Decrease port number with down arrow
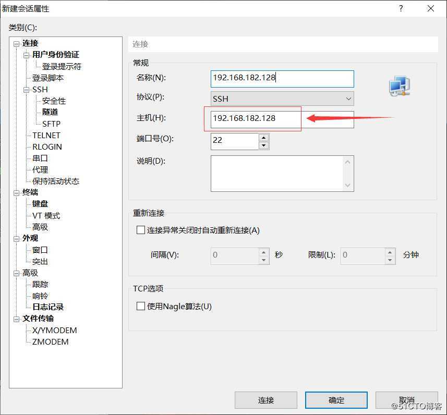This screenshot has width=447, height=415. [264, 145]
